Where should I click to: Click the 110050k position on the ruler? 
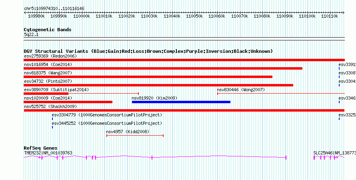point(194,16)
